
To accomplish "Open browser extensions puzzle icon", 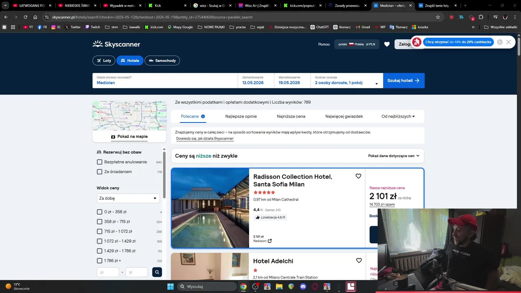I will (481, 17).
